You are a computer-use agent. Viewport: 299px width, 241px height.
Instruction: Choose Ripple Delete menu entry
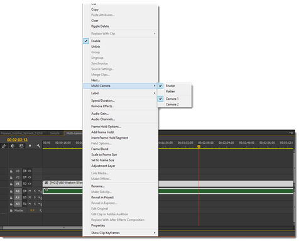120,26
